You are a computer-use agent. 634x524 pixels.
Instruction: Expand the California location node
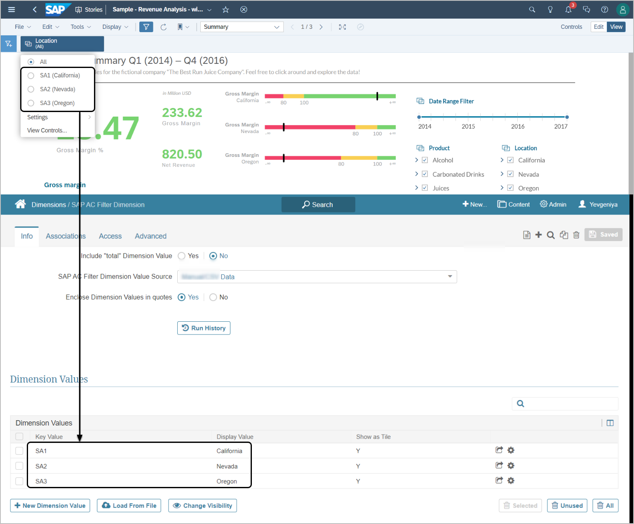tap(502, 160)
